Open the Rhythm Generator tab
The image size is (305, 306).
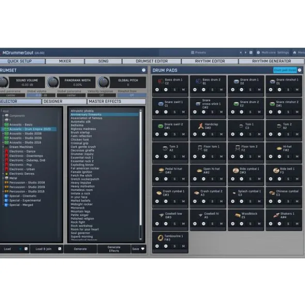click(271, 61)
